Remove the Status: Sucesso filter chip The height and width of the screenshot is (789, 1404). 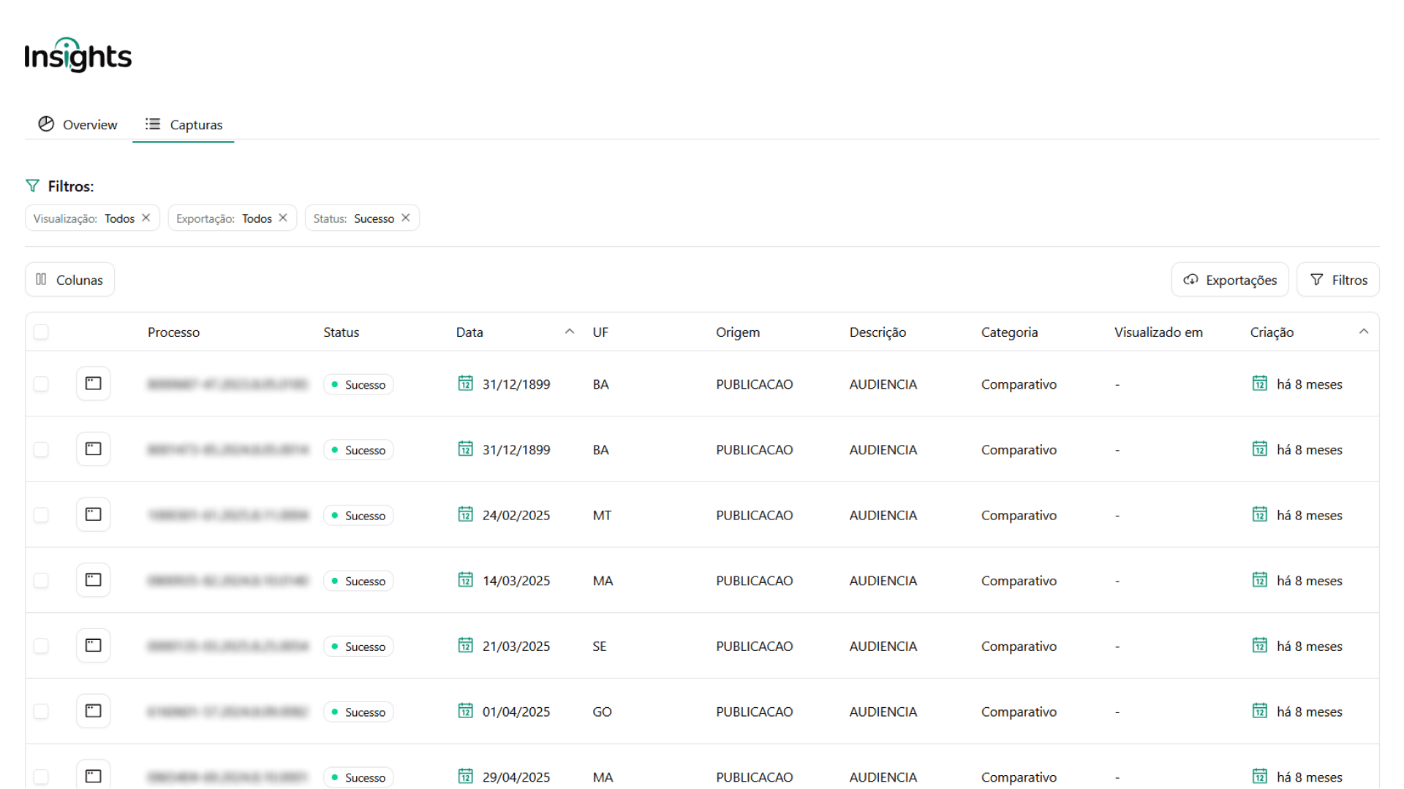tap(406, 218)
